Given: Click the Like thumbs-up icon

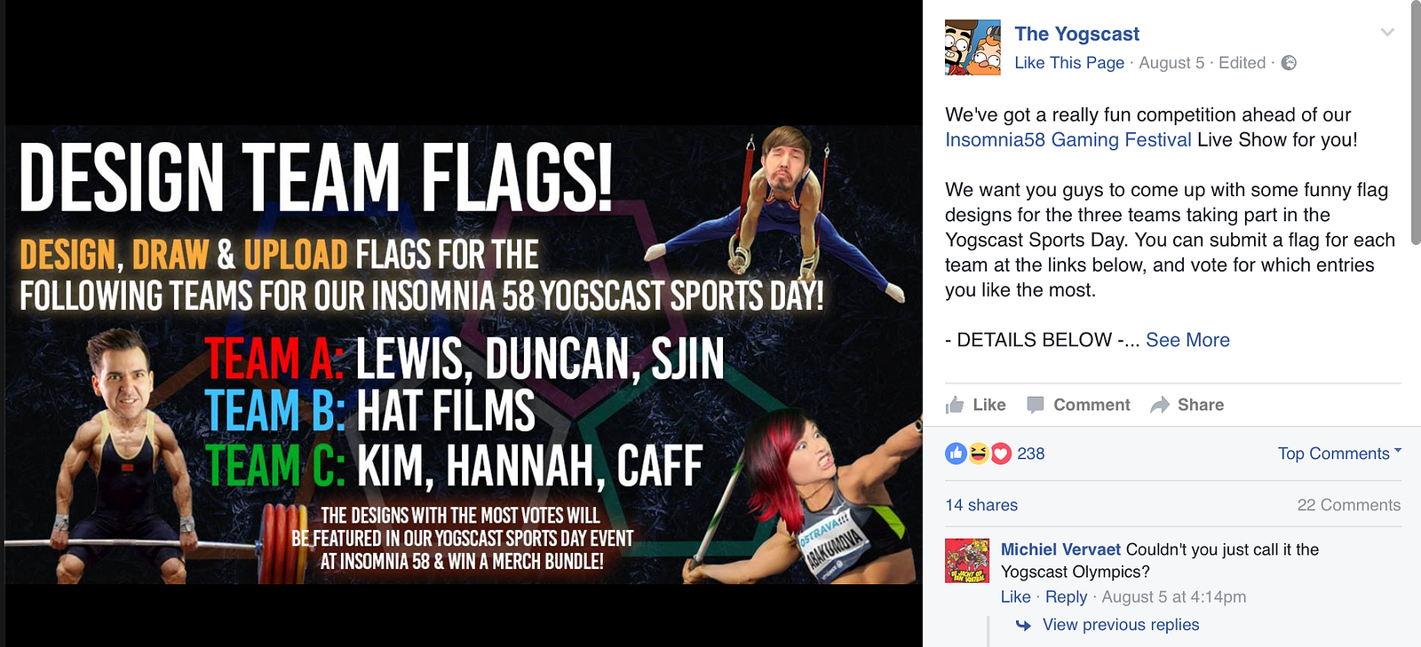Looking at the screenshot, I should pyautogui.click(x=955, y=405).
